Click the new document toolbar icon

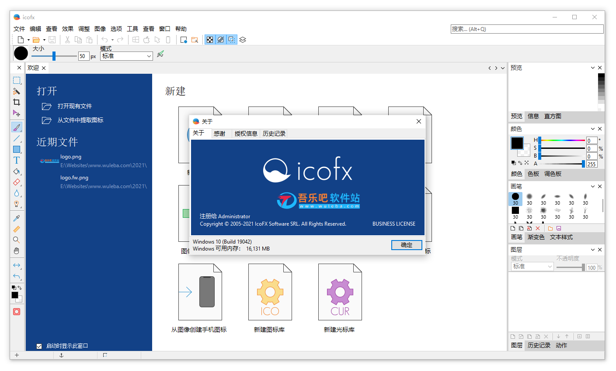pyautogui.click(x=21, y=40)
